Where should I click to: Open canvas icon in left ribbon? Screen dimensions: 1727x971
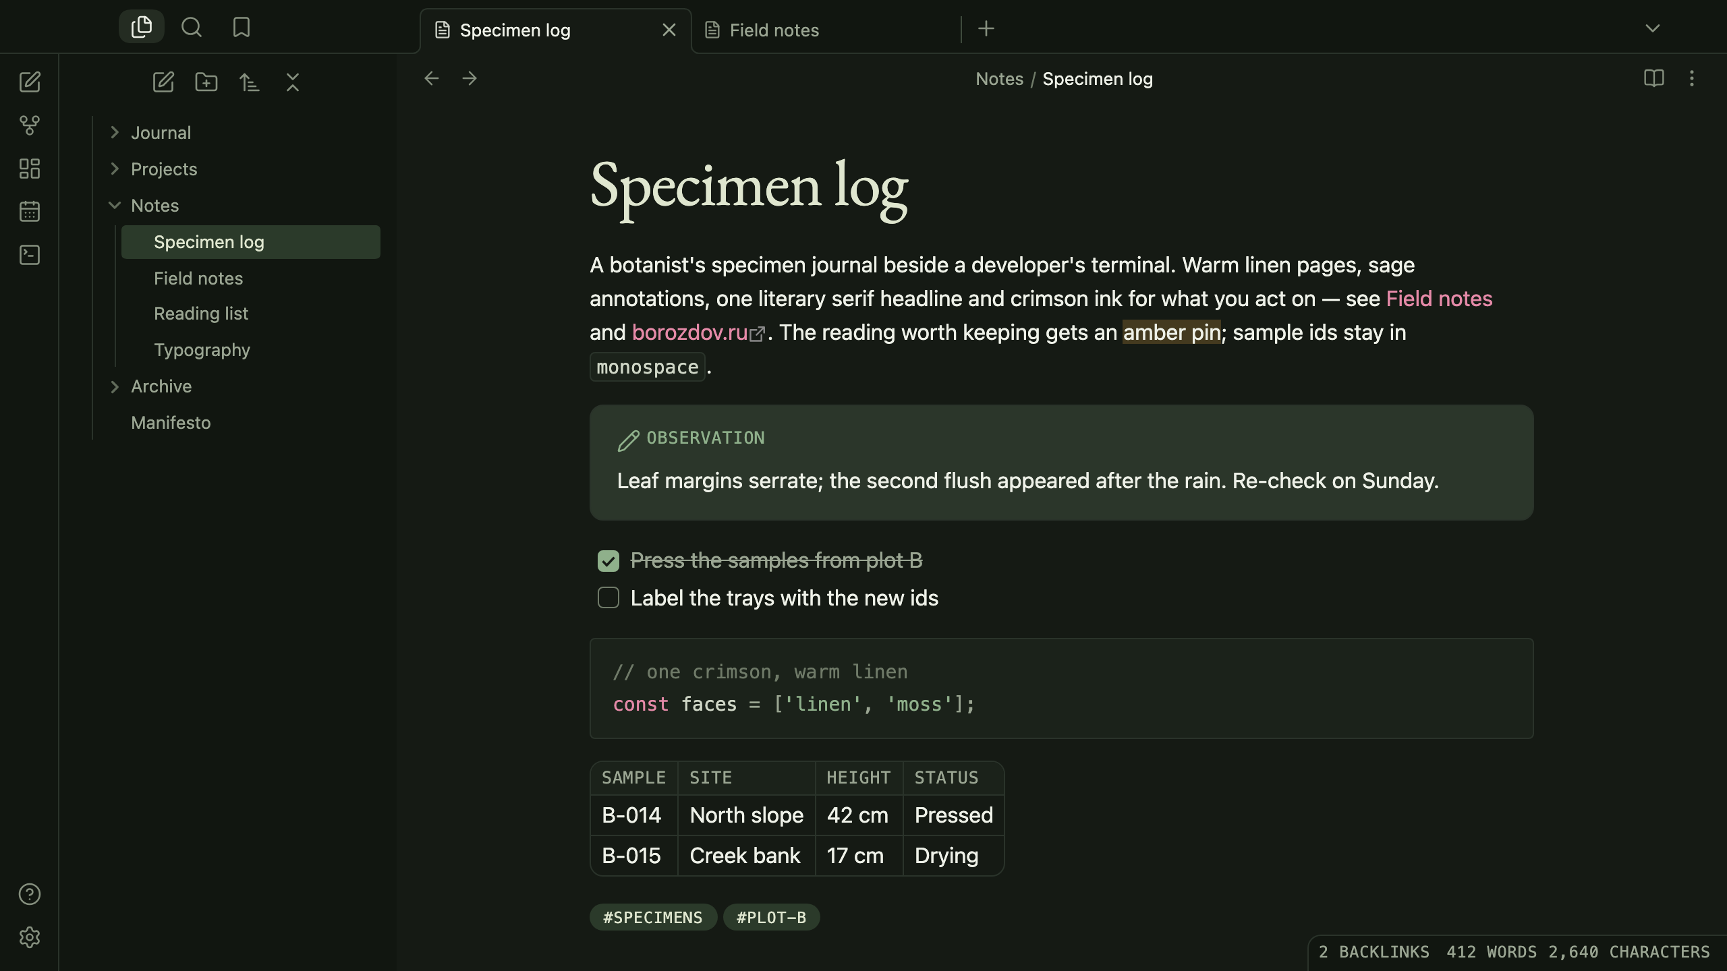pos(30,169)
